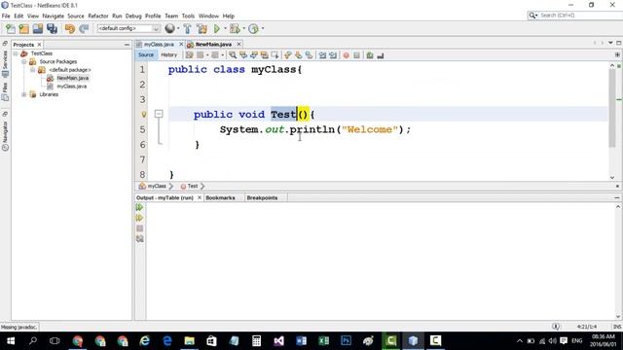This screenshot has width=623, height=350.
Task: Click the stop square in Output panel
Action: (x=139, y=228)
